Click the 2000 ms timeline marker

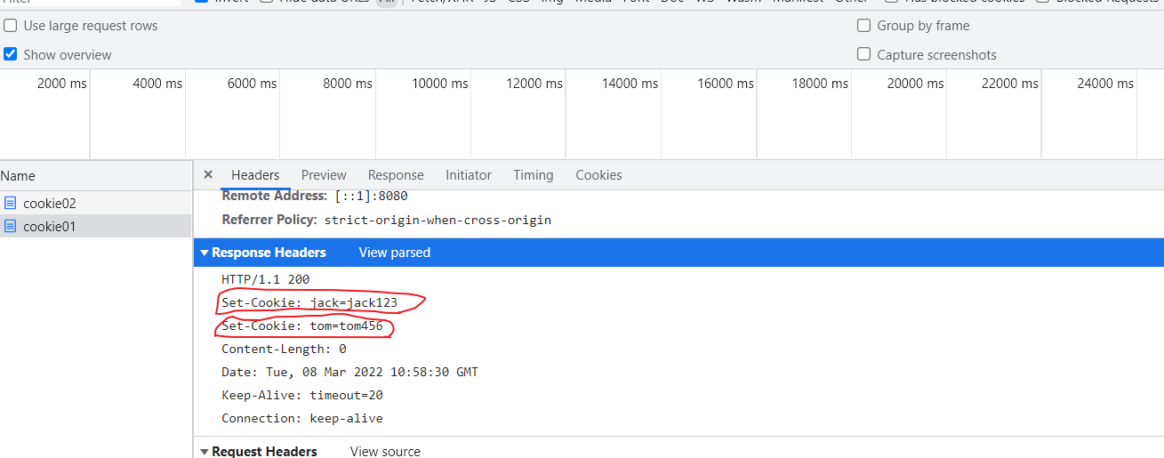click(x=62, y=84)
